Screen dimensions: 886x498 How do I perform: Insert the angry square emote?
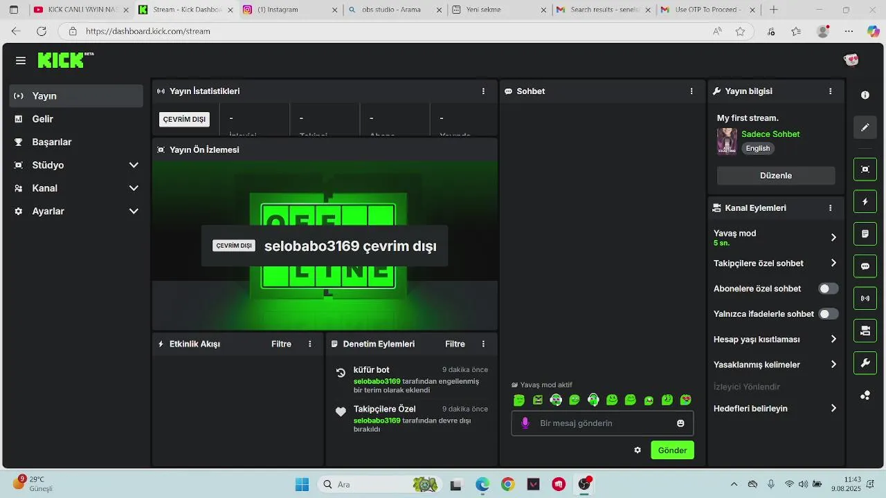pyautogui.click(x=538, y=400)
